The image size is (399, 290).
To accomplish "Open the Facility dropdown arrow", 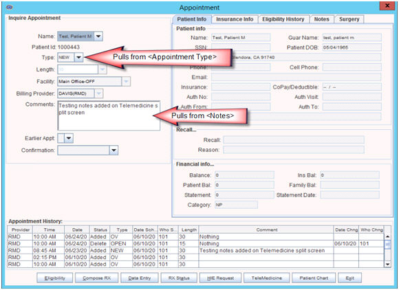I will (126, 82).
